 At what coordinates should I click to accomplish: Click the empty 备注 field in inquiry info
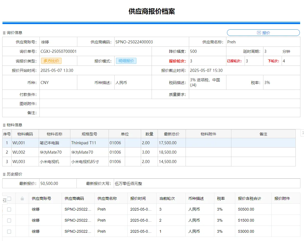(x=170, y=112)
